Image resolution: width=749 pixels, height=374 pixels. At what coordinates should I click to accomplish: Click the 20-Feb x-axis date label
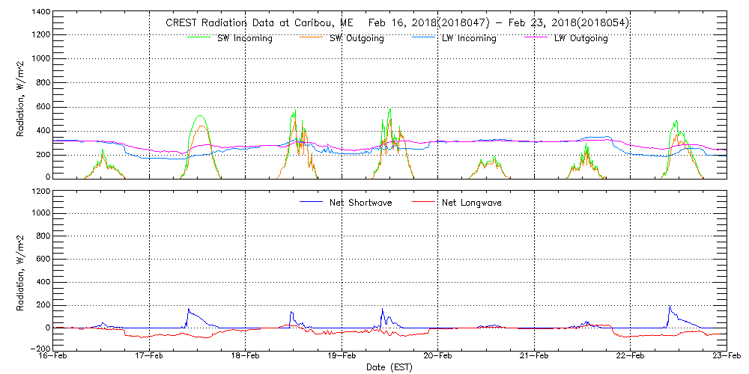coord(438,356)
